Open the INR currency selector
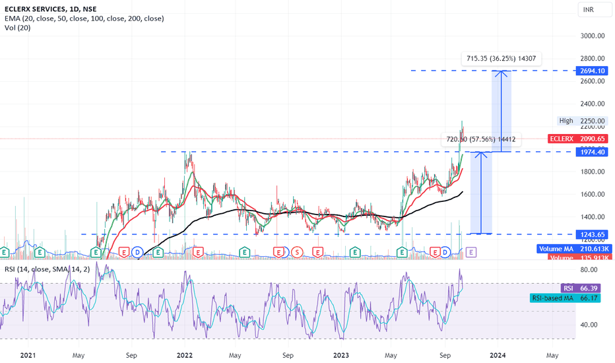 [x=594, y=9]
